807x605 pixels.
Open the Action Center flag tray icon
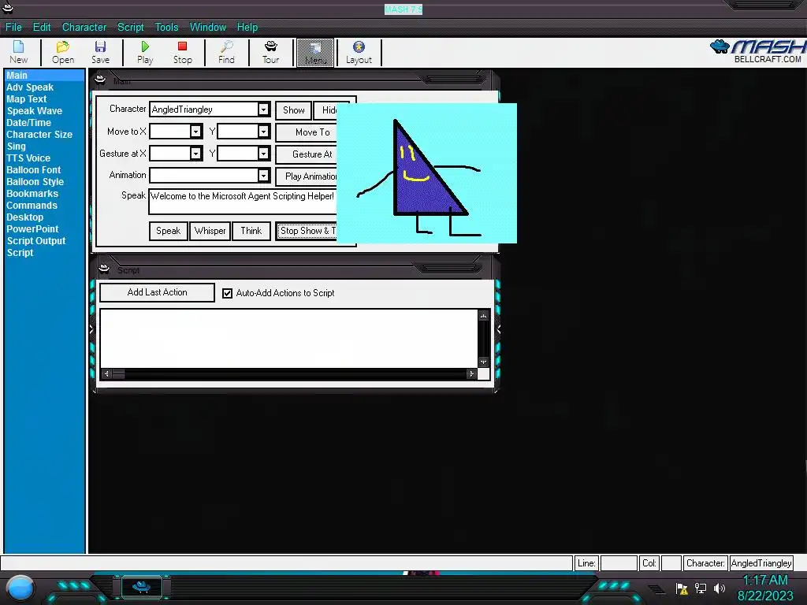682,588
